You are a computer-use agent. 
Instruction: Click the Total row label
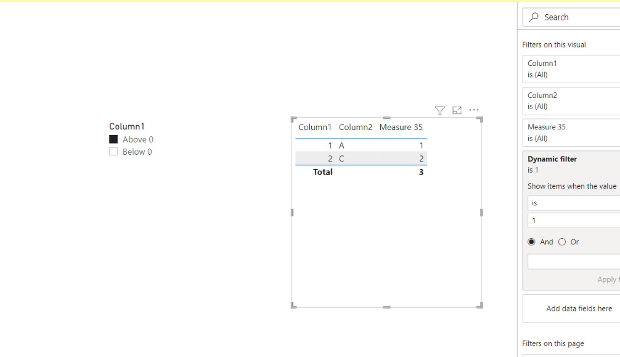[x=323, y=172]
